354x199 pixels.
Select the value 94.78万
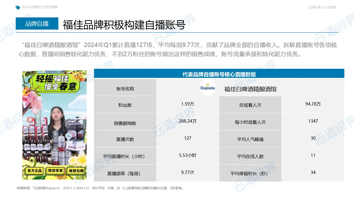click(x=313, y=104)
